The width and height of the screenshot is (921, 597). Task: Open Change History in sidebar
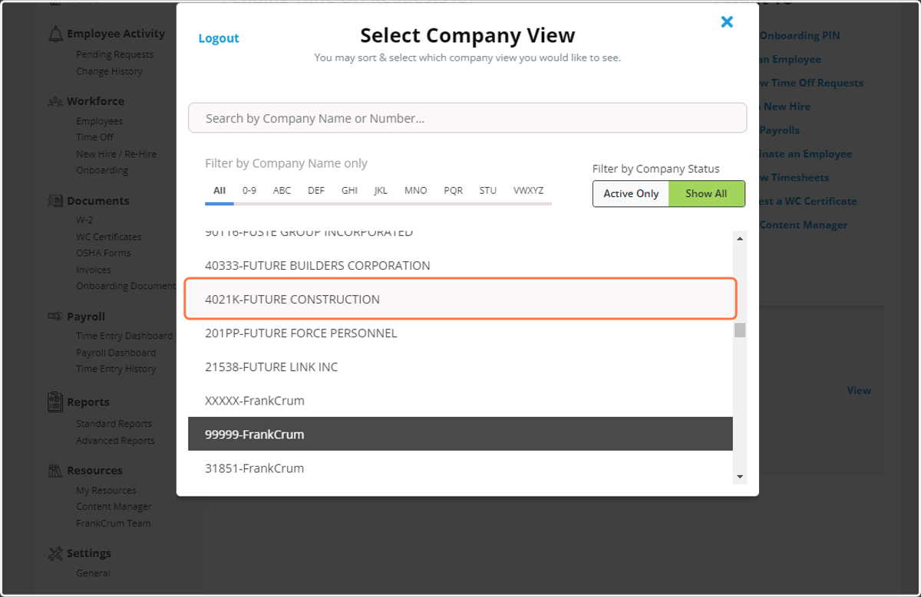pos(109,71)
